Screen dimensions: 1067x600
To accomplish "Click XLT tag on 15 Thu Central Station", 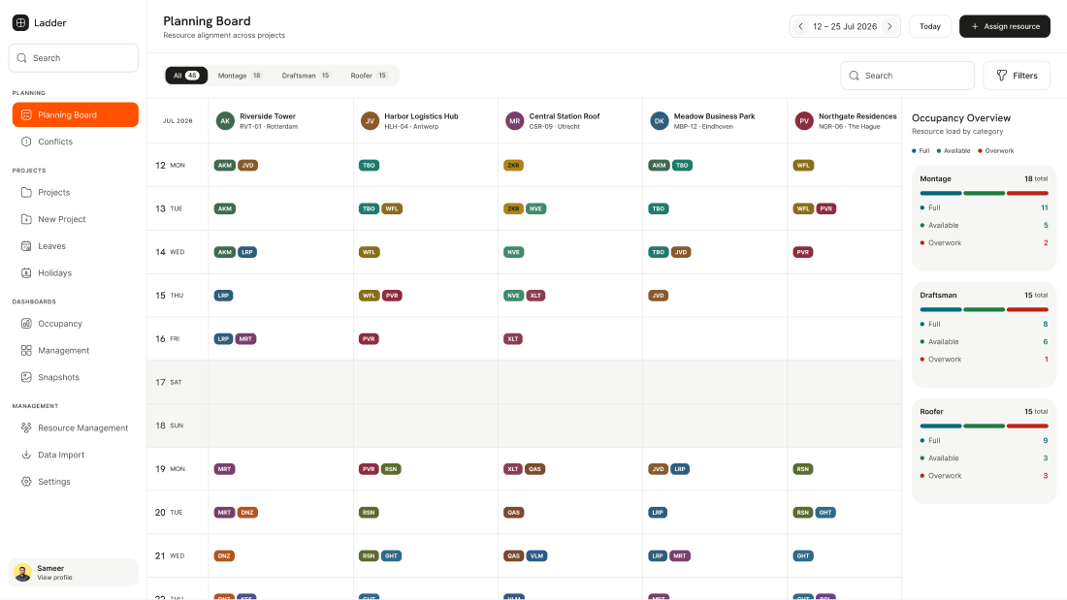I will pyautogui.click(x=535, y=296).
